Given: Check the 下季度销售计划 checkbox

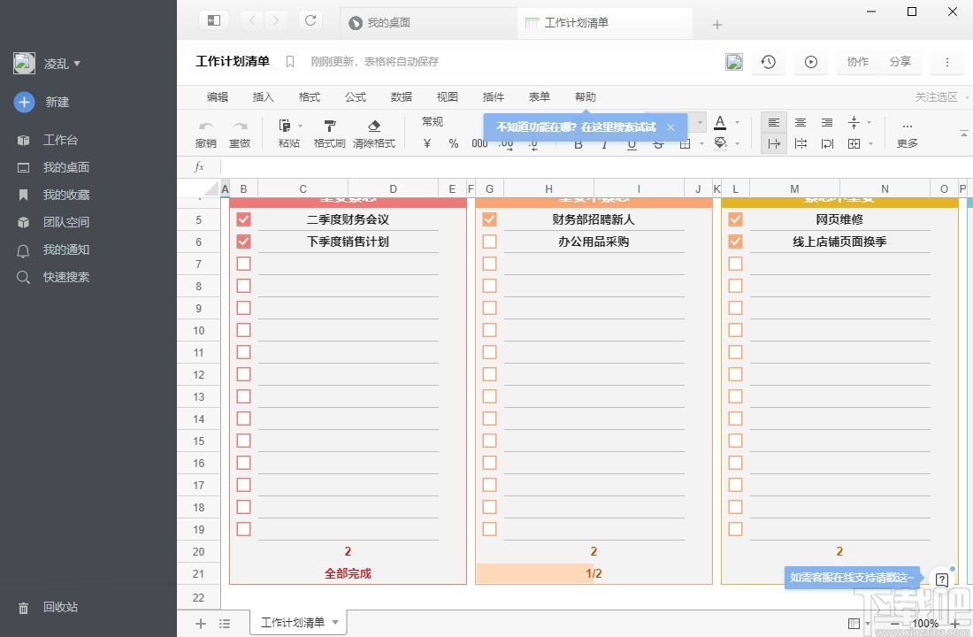Looking at the screenshot, I should [x=243, y=241].
